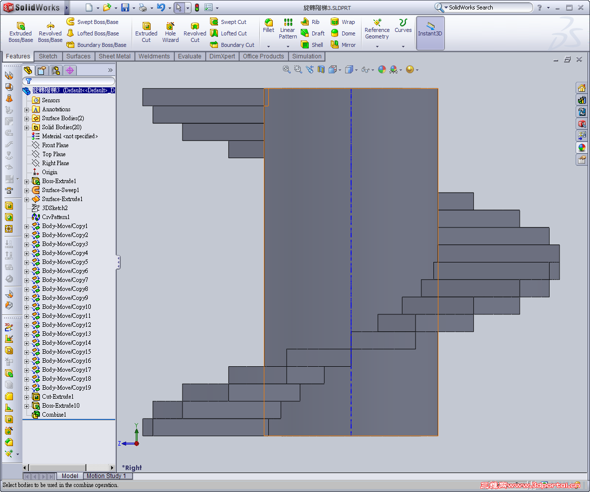Choose the Lofted Cut tool
Screen dimensions: 590x492
click(x=228, y=33)
